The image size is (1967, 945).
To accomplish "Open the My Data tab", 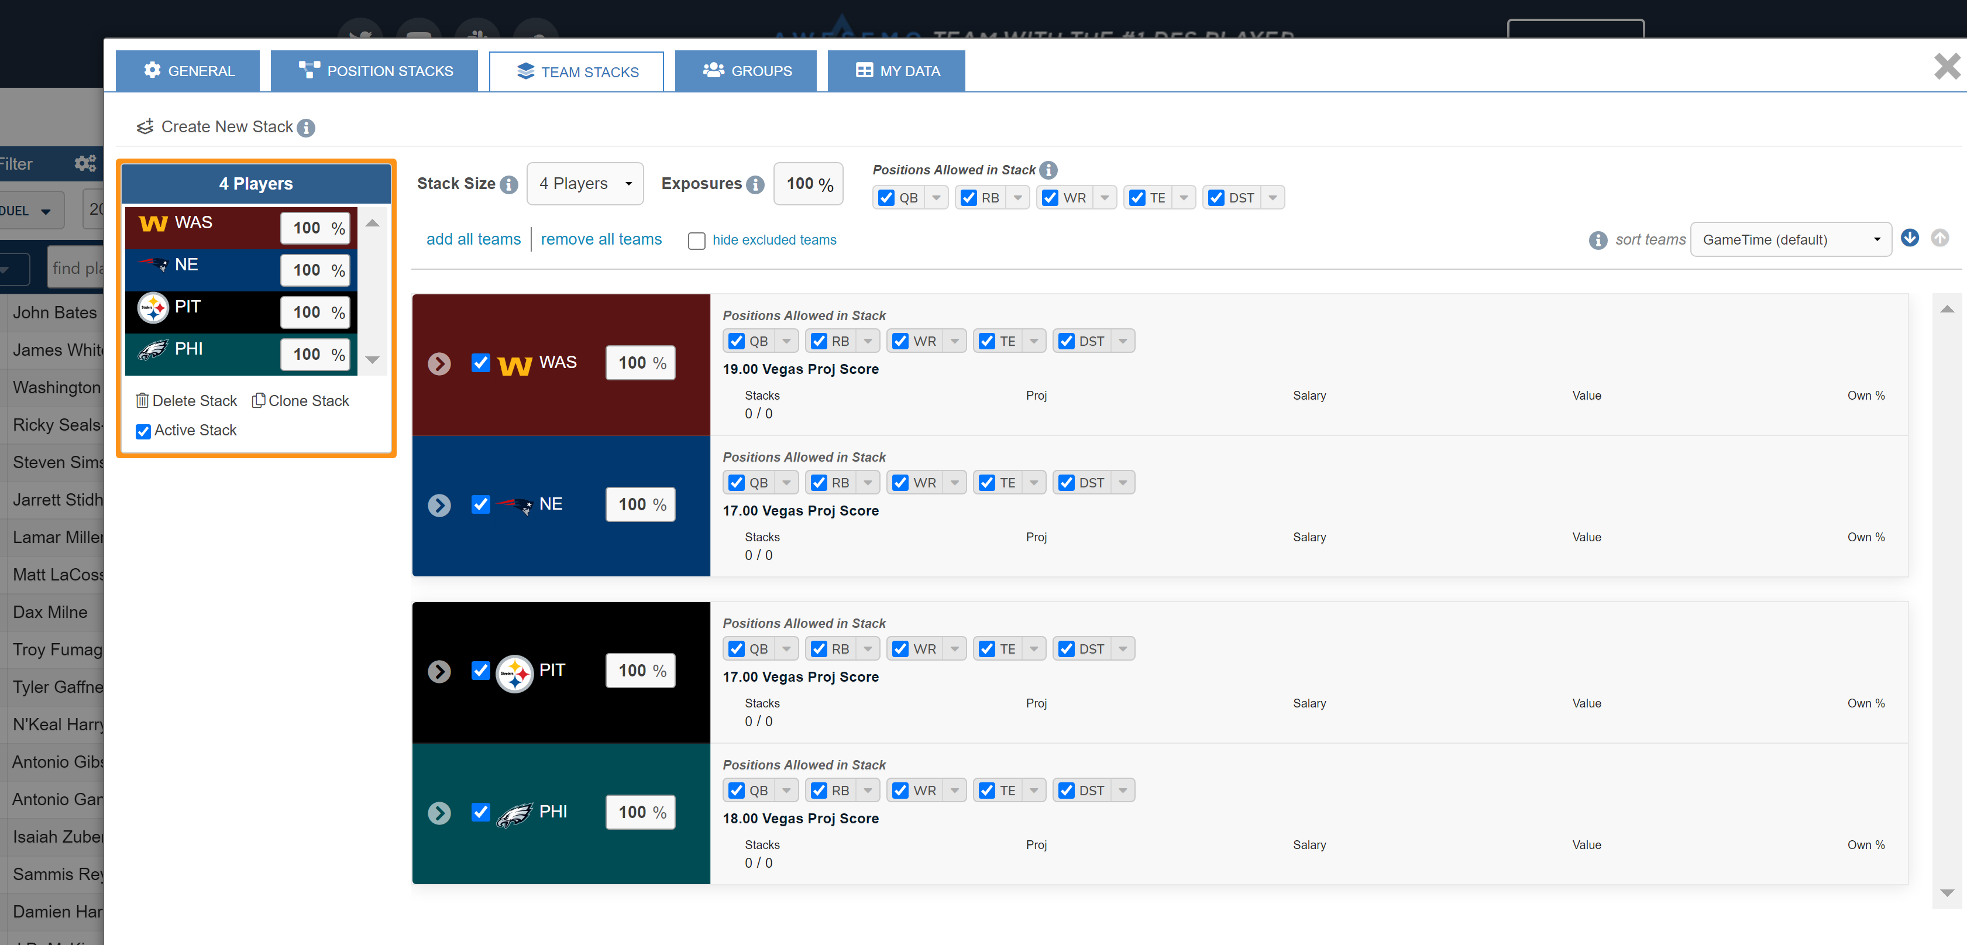I will (896, 71).
